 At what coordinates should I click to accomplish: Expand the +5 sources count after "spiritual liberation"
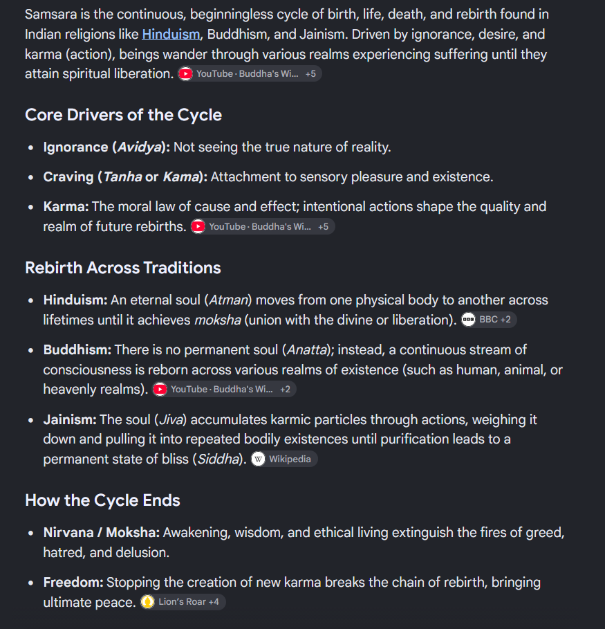pyautogui.click(x=310, y=74)
